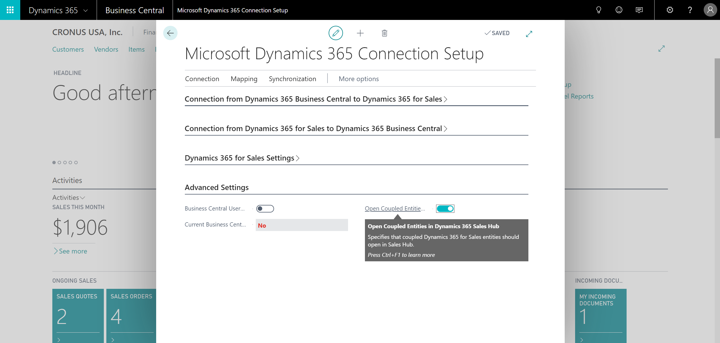
Task: Click CRONUS USA, Inc. company name
Action: (88, 32)
